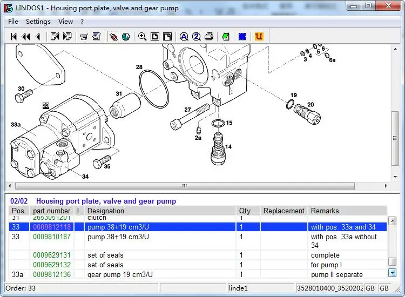
Task: Click the search A magnifier icon
Action: click(184, 37)
